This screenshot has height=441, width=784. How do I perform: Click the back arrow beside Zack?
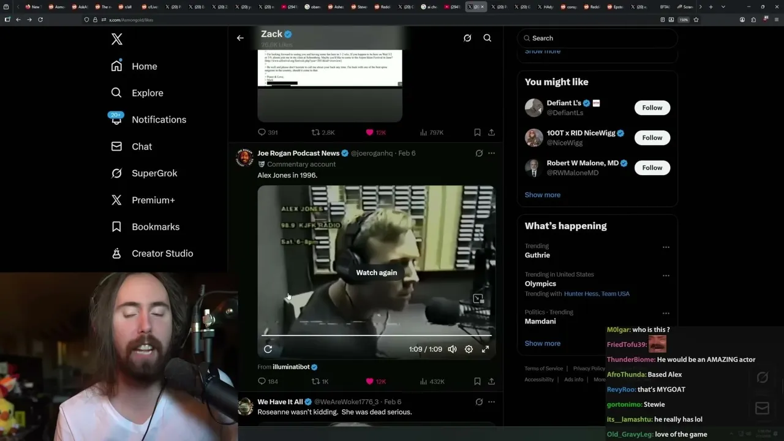pos(240,38)
